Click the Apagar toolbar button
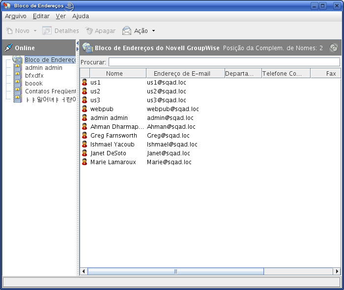Screen dimensions: 344x290 (100, 30)
